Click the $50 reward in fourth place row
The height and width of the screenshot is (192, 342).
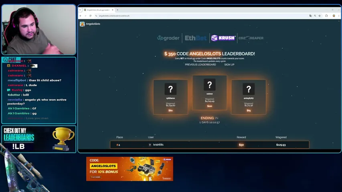tap(241, 145)
